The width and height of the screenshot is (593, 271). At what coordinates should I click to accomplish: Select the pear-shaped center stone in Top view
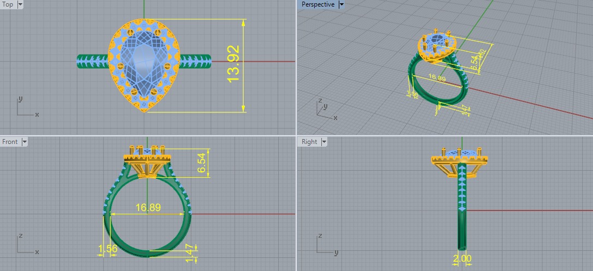pos(145,64)
